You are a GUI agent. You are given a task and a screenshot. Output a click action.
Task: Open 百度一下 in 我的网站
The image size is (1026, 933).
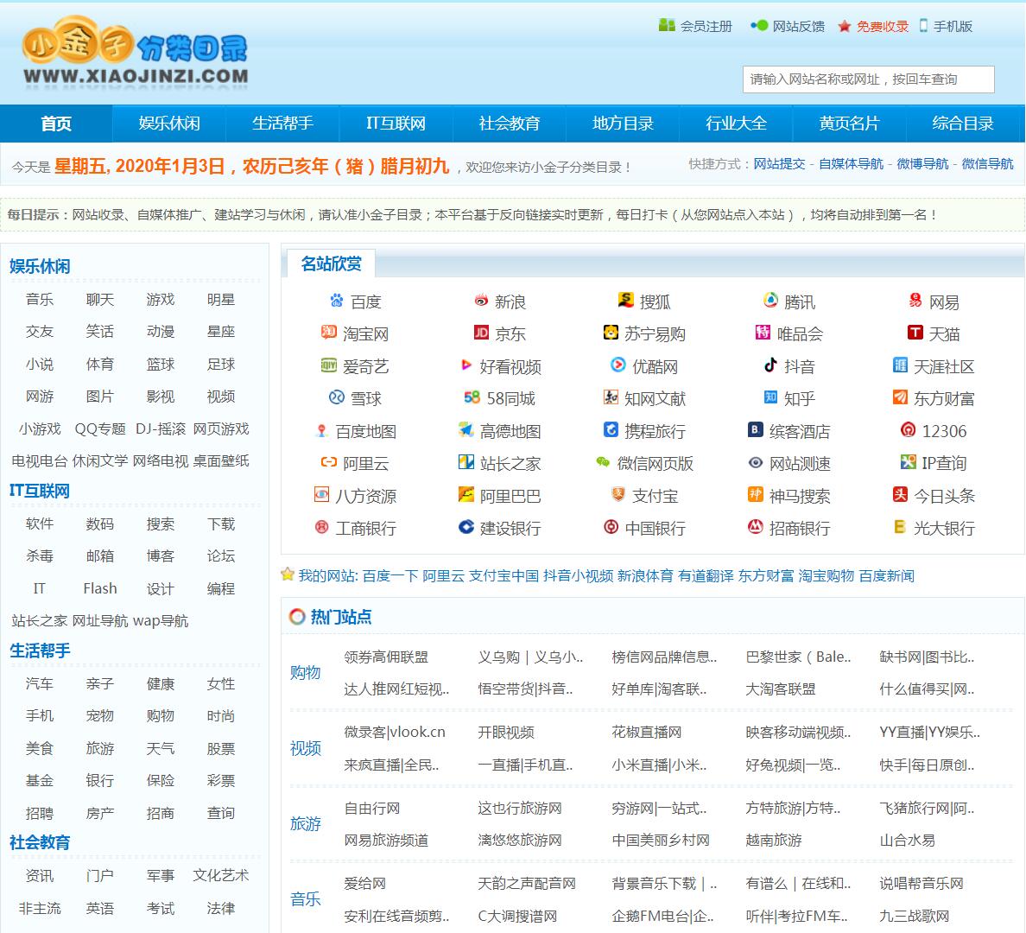(390, 575)
